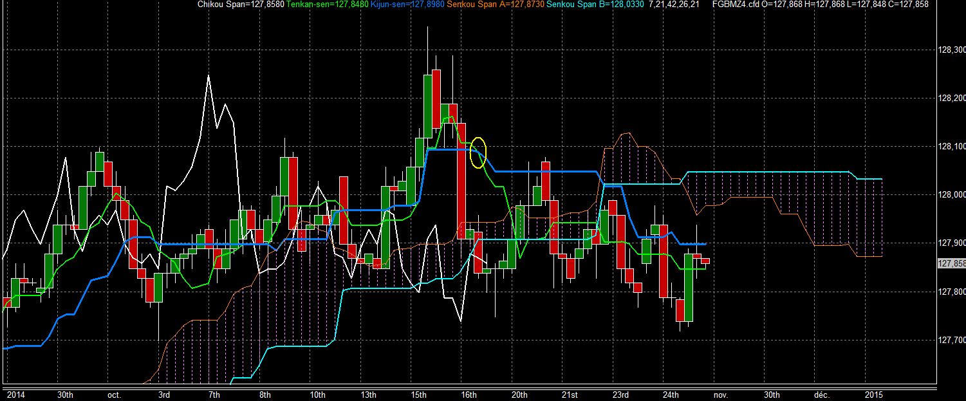
Task: Click the highlighted current price tag 127,858
Action: pyautogui.click(x=951, y=263)
